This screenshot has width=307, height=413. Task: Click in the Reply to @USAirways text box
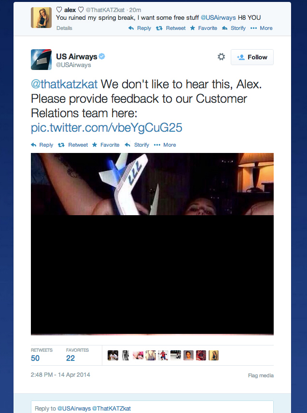[152, 408]
